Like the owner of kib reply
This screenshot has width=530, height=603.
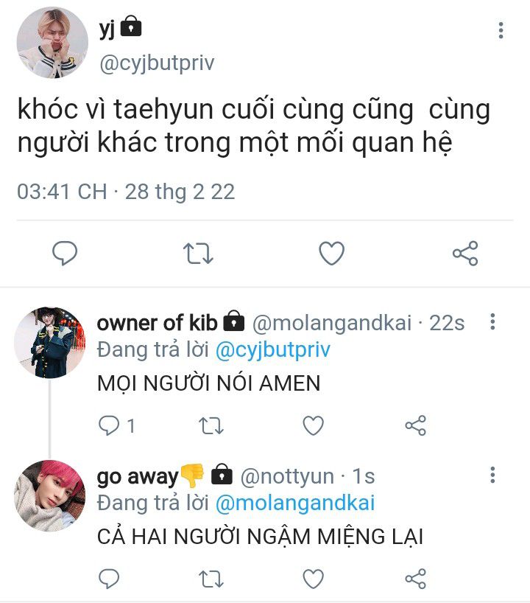click(x=314, y=425)
